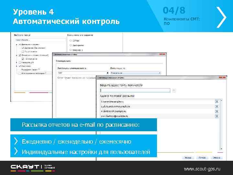Expand the Расход по ДУТ tree node
Screen dimensions: 233x175
[17, 63]
